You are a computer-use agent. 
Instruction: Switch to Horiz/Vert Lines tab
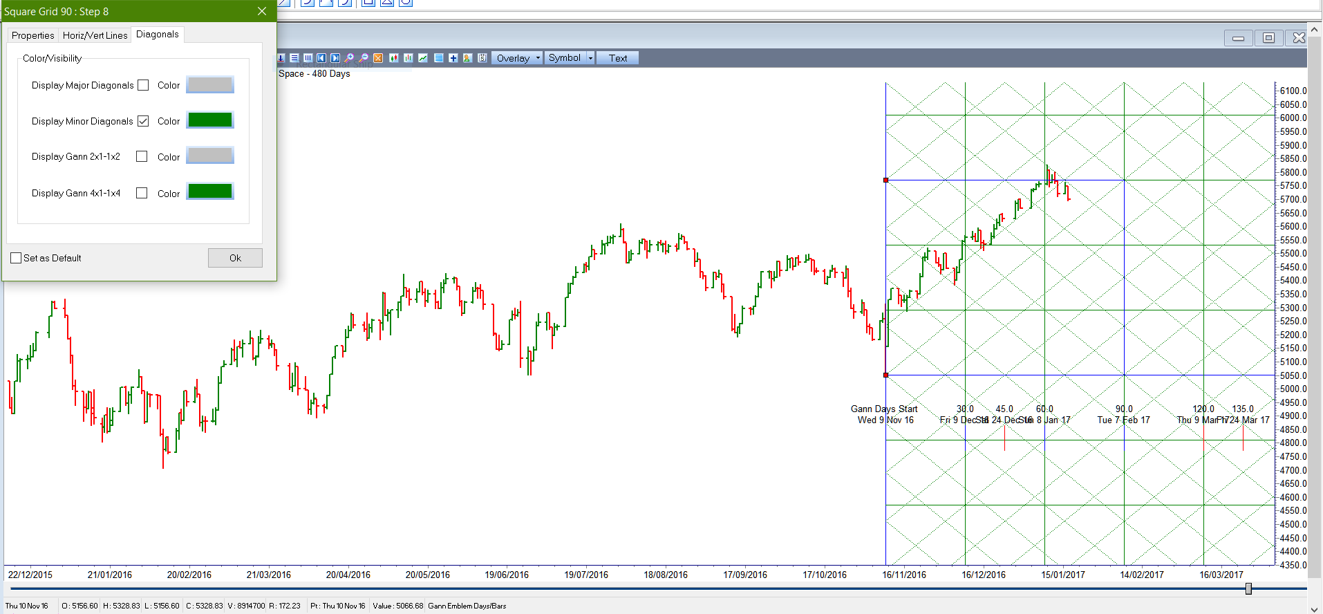[95, 35]
